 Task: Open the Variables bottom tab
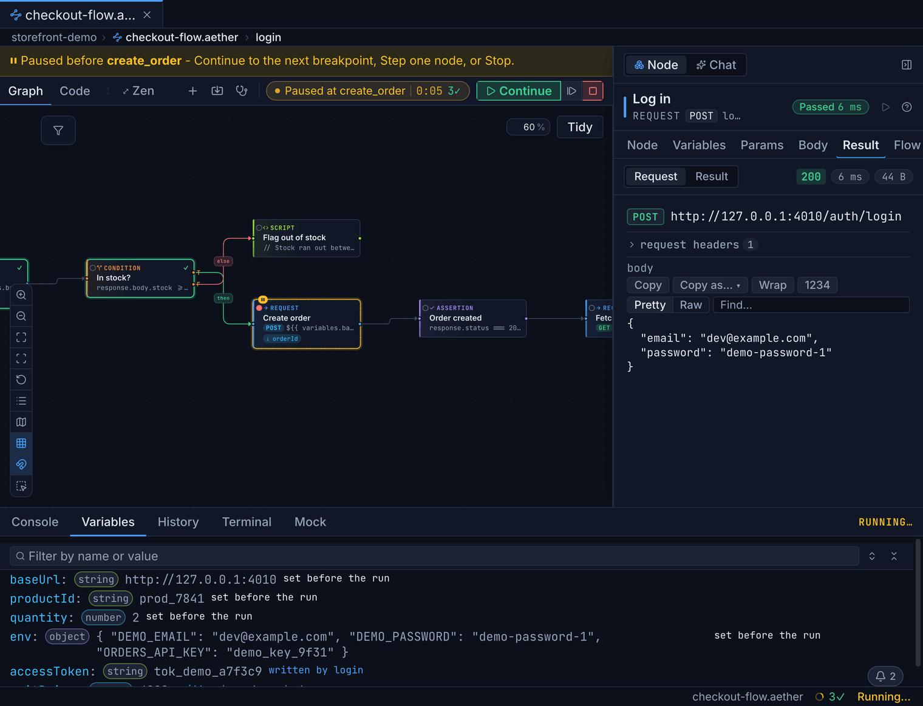pos(108,522)
